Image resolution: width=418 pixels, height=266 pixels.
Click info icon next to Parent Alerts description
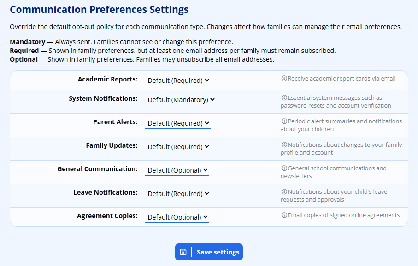[284, 121]
